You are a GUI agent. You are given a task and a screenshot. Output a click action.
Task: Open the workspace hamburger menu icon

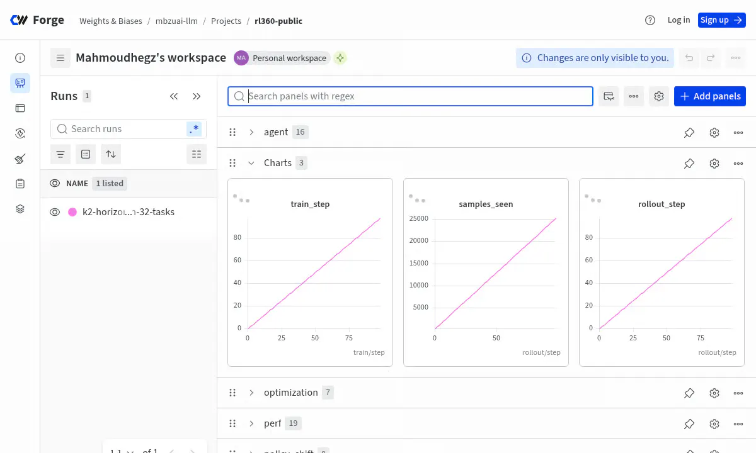(60, 58)
